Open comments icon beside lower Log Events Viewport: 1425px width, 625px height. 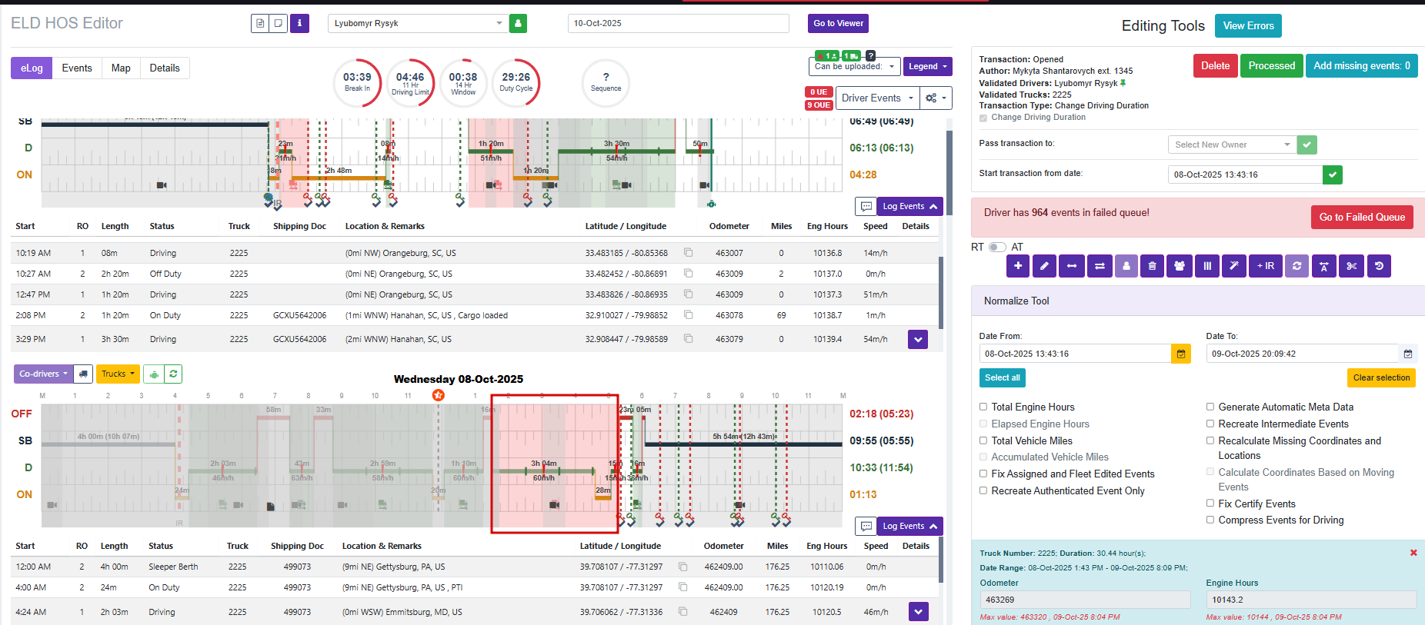pos(866,526)
